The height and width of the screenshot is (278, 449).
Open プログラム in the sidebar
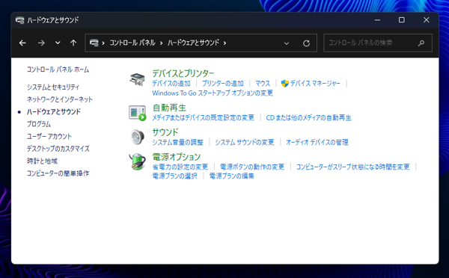[39, 124]
